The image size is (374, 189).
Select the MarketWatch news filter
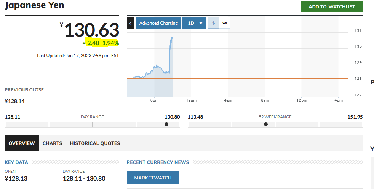(153, 178)
